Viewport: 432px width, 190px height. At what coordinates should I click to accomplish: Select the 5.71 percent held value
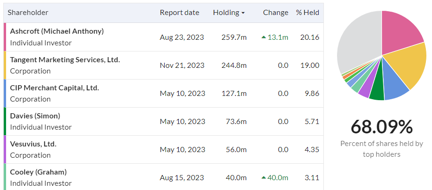tap(312, 121)
